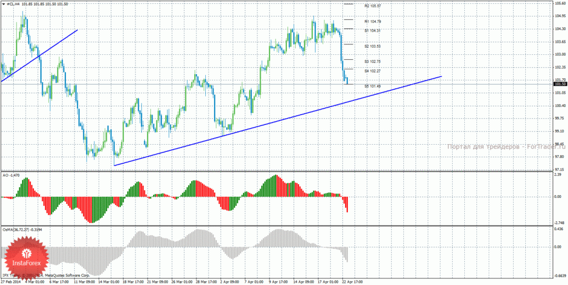Select the S2 103.53 support level label
Viewport: 568px width, 285px height.
[373, 47]
